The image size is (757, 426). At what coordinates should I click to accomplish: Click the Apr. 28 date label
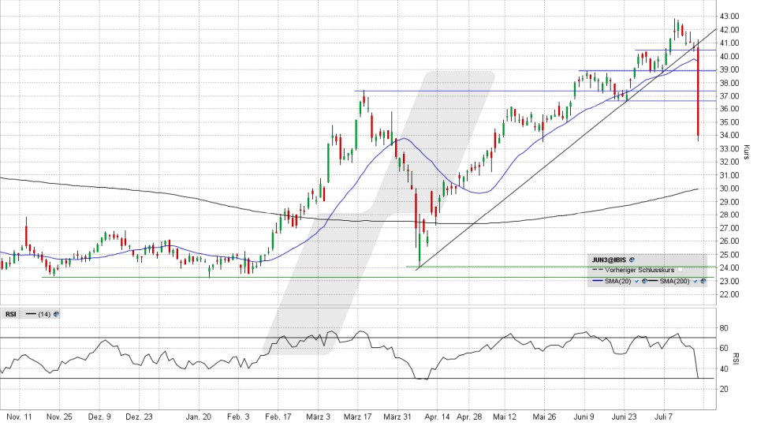click(469, 417)
